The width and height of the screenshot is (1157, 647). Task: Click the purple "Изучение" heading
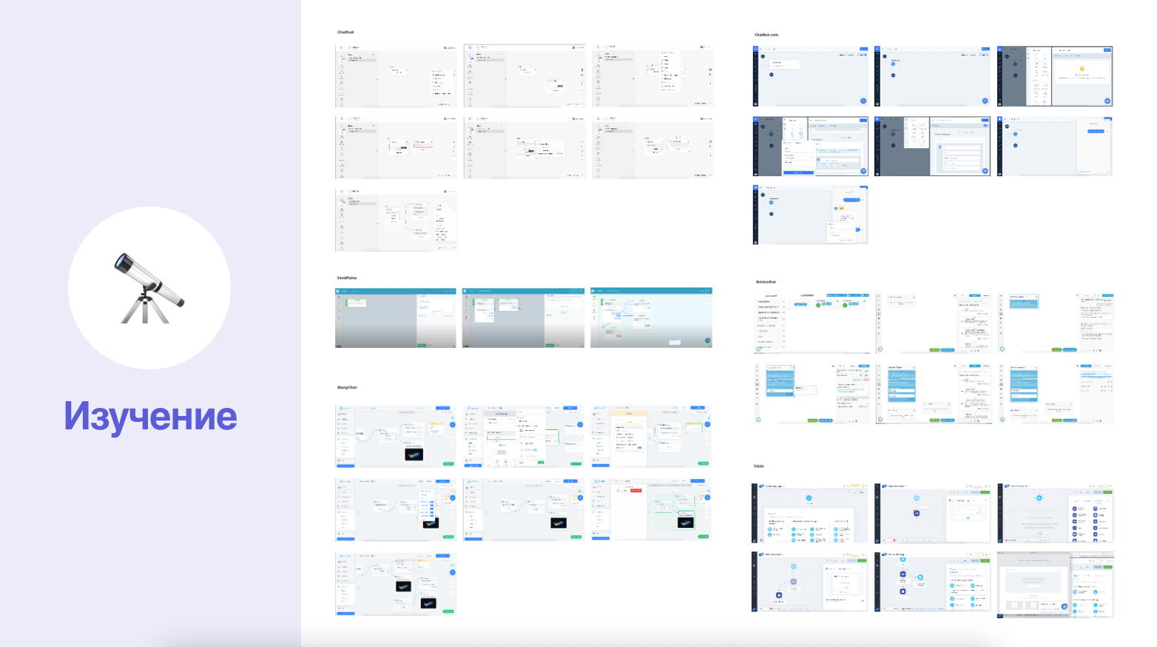point(150,416)
